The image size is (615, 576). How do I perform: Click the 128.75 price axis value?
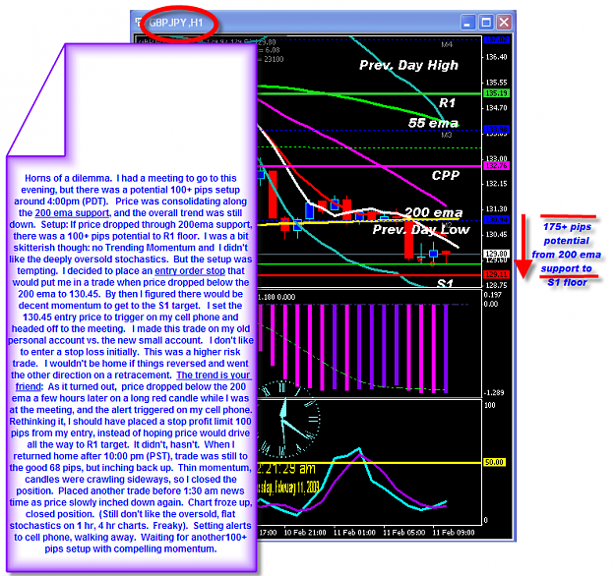(496, 285)
